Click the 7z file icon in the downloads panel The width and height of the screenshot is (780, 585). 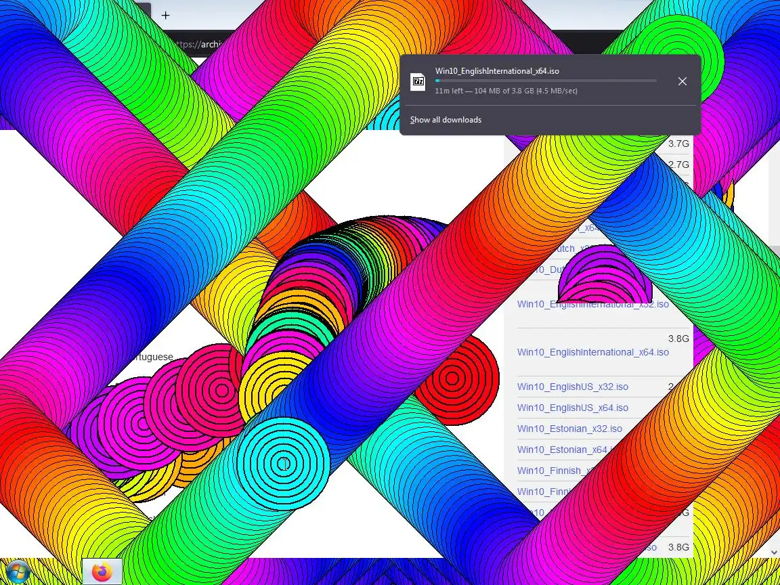pos(418,81)
